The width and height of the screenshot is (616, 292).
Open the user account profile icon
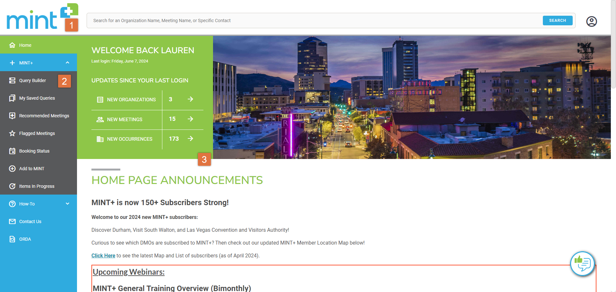point(591,21)
